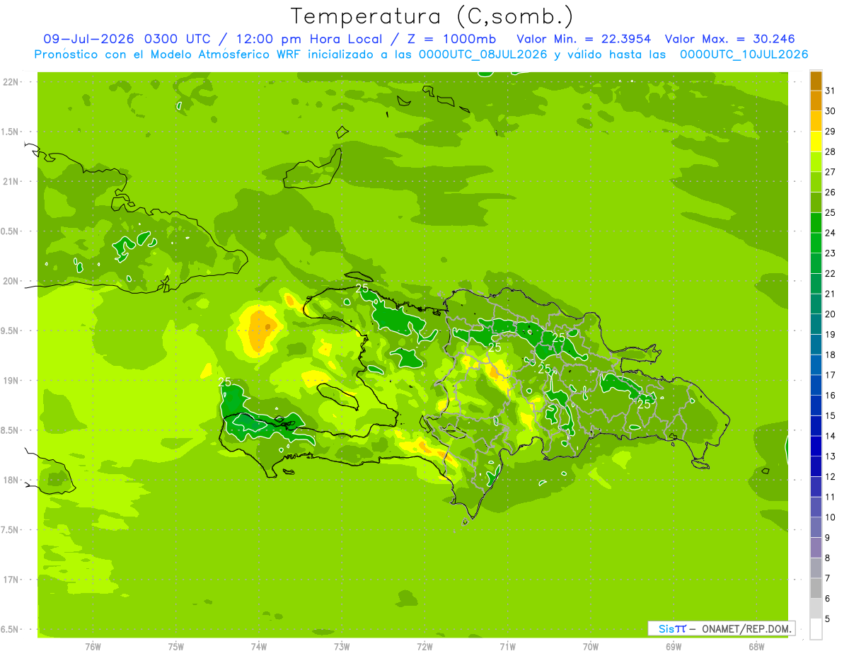Click the dark blue legend swatch between 12 and 13

click(816, 466)
